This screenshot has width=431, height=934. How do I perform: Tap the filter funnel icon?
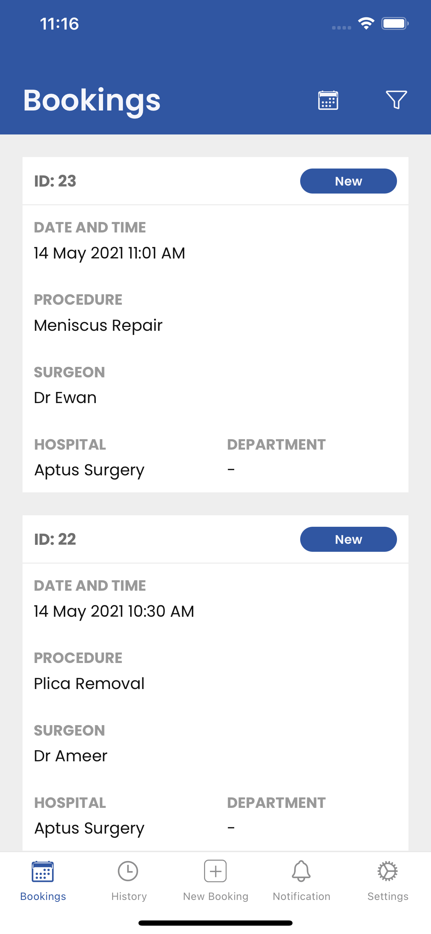point(396,100)
